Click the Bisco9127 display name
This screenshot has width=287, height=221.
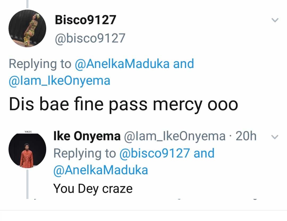click(86, 20)
